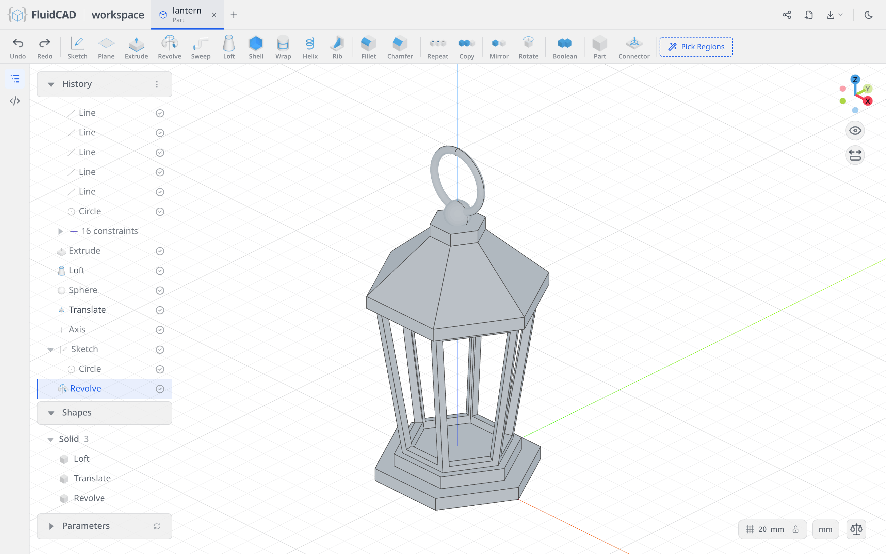Redo the last action

click(45, 47)
